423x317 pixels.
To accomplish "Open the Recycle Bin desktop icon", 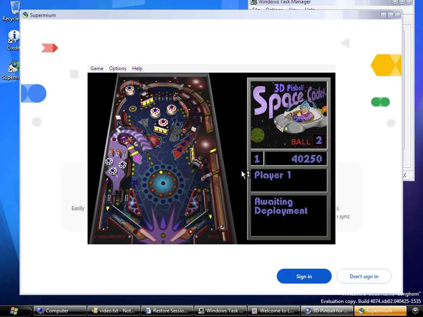I will [x=11, y=11].
